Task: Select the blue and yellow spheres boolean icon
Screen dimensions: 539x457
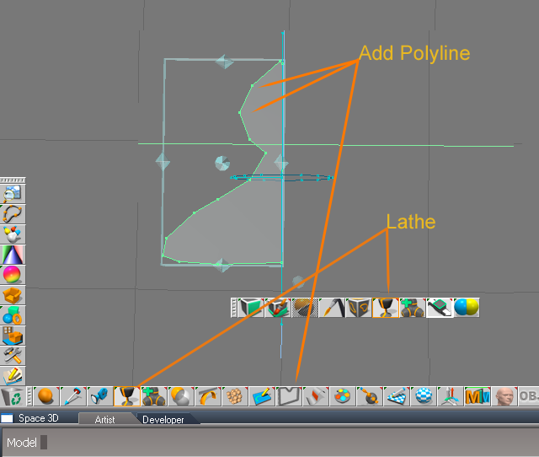Action: click(467, 308)
